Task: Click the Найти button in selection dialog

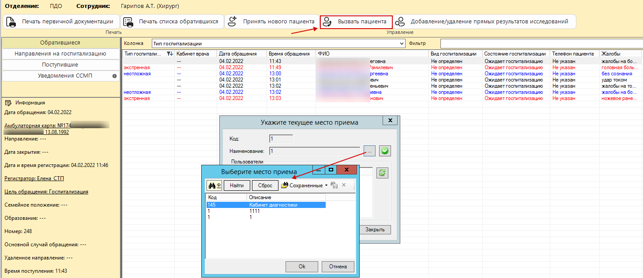Action: pos(237,185)
